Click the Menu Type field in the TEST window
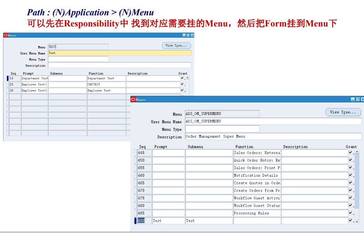Viewport: 364px width, 233px height. pyautogui.click(x=78, y=59)
